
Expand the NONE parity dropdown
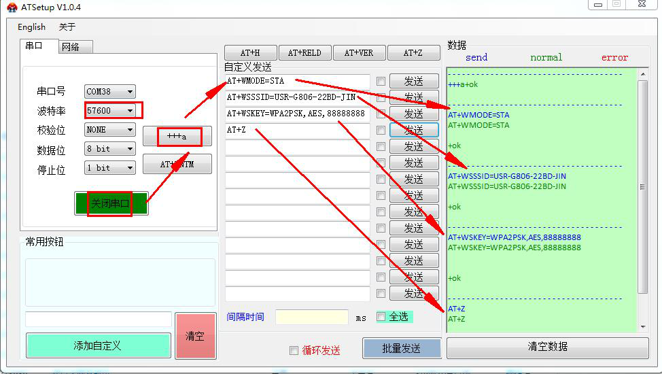130,130
